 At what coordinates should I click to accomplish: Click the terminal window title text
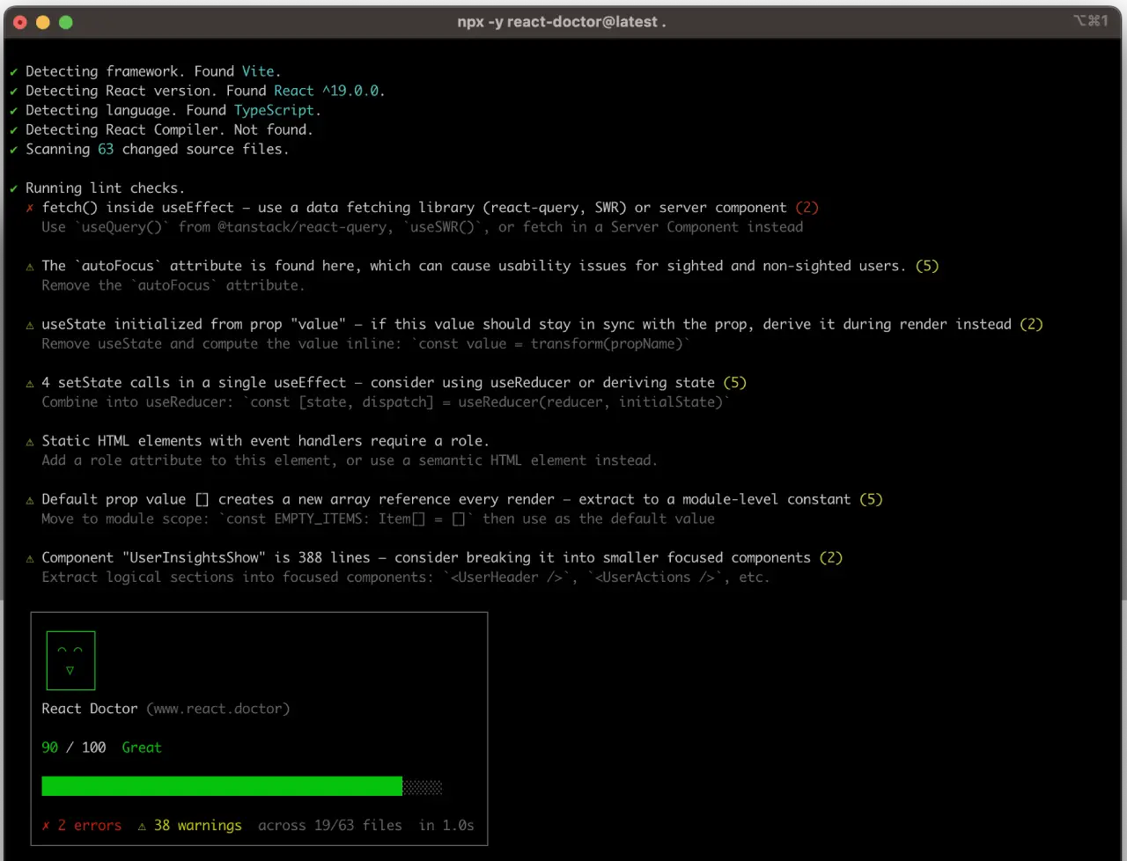(x=562, y=22)
